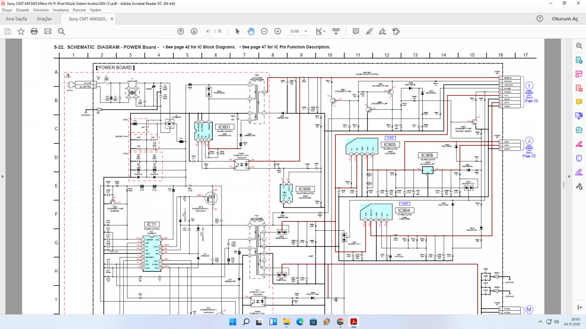Open the Pencere menu
The width and height of the screenshot is (586, 329).
[x=79, y=10]
